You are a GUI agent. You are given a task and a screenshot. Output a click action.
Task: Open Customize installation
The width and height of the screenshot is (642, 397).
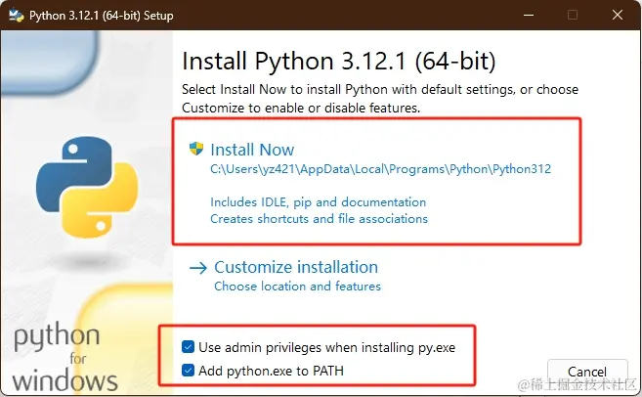296,267
